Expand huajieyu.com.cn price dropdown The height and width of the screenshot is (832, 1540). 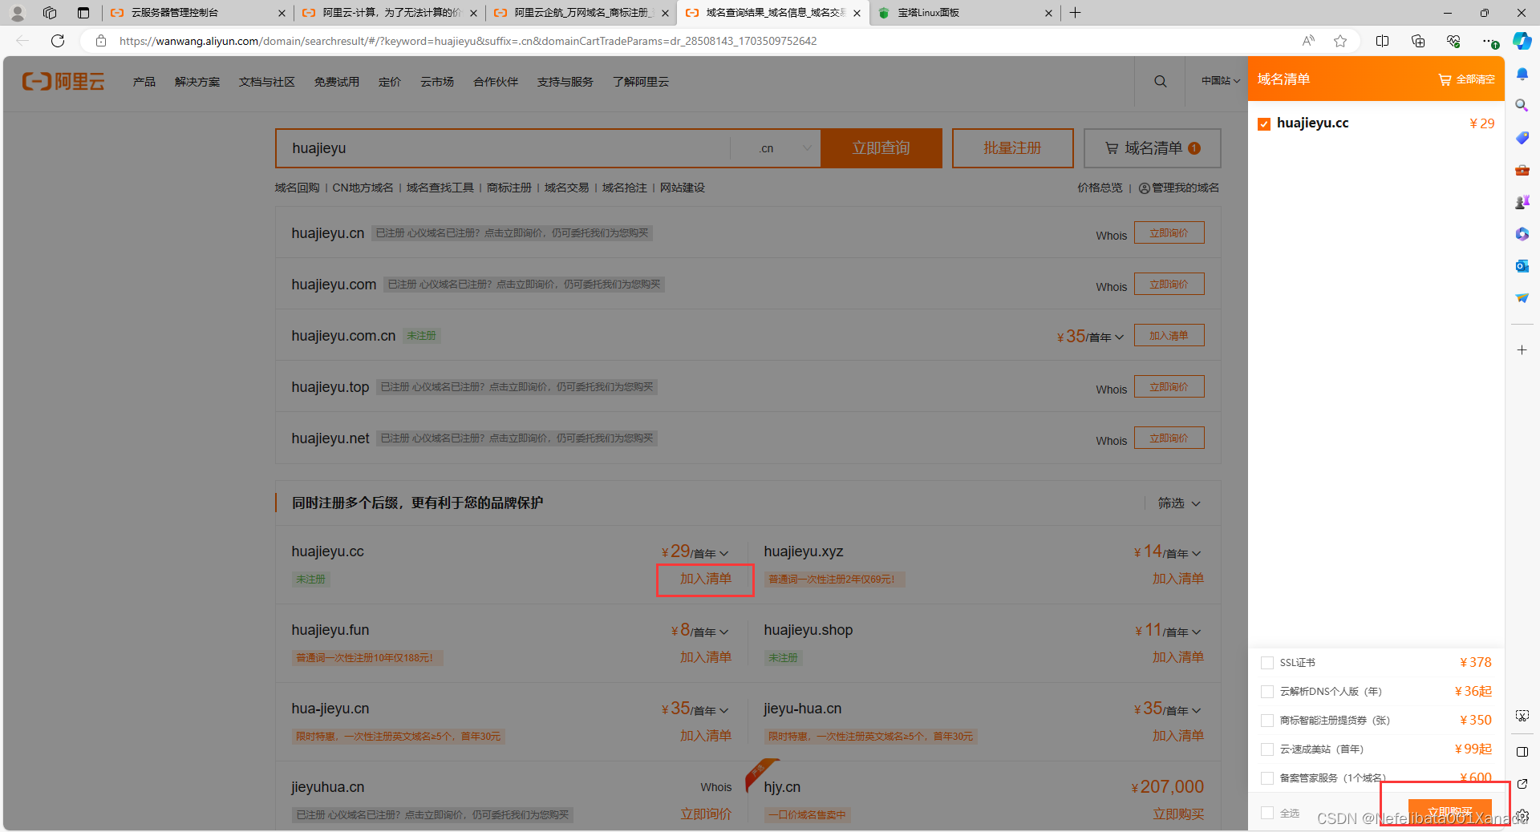(x=1119, y=337)
